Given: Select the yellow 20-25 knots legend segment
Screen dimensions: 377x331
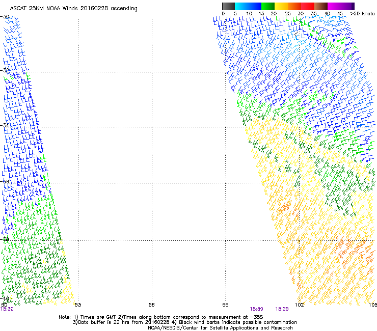Looking at the screenshot, I should [281, 6].
